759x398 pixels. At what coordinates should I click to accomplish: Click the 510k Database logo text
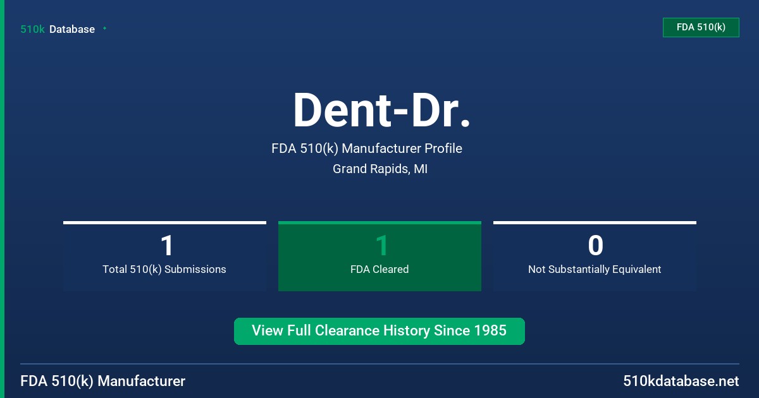[58, 29]
